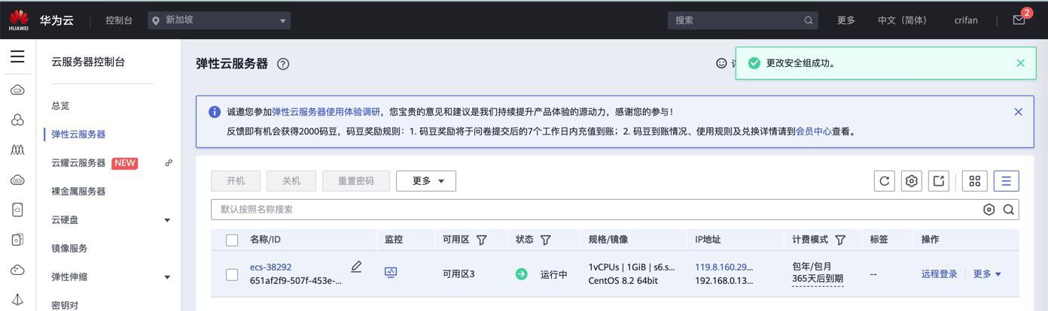Screen dimensions: 1048x311
Task: Click the info icon in the survey banner
Action: [x=214, y=112]
